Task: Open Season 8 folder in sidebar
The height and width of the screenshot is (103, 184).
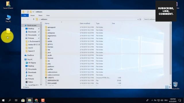Action: click(x=31, y=51)
